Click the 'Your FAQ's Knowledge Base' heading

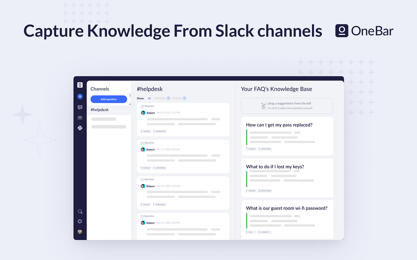pos(276,89)
